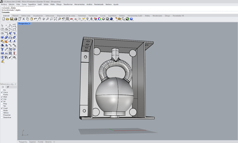Open the Renderizado menu
238x143 pixels.
point(99,4)
